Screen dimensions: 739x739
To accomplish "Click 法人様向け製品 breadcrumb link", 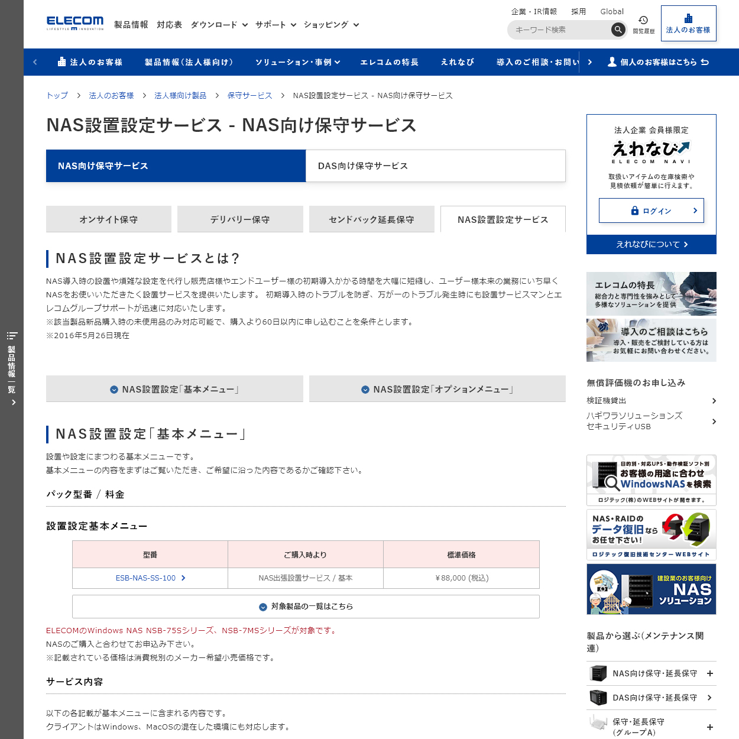I will (180, 95).
